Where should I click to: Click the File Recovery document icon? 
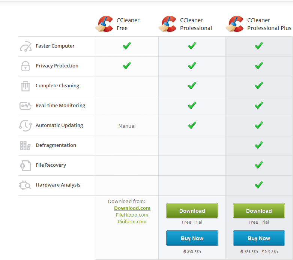coord(26,165)
